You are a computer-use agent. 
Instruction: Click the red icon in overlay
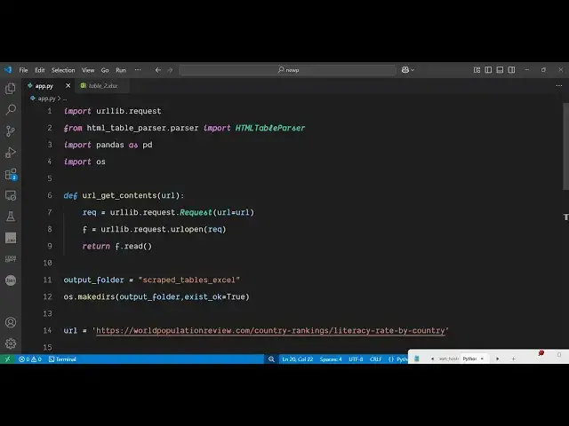(x=541, y=353)
